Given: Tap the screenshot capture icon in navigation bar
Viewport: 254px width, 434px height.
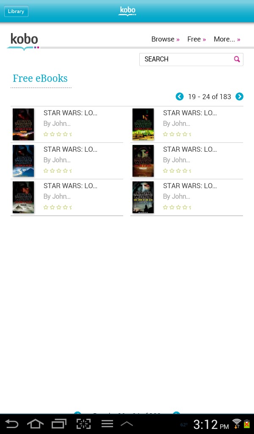Looking at the screenshot, I should pyautogui.click(x=83, y=424).
